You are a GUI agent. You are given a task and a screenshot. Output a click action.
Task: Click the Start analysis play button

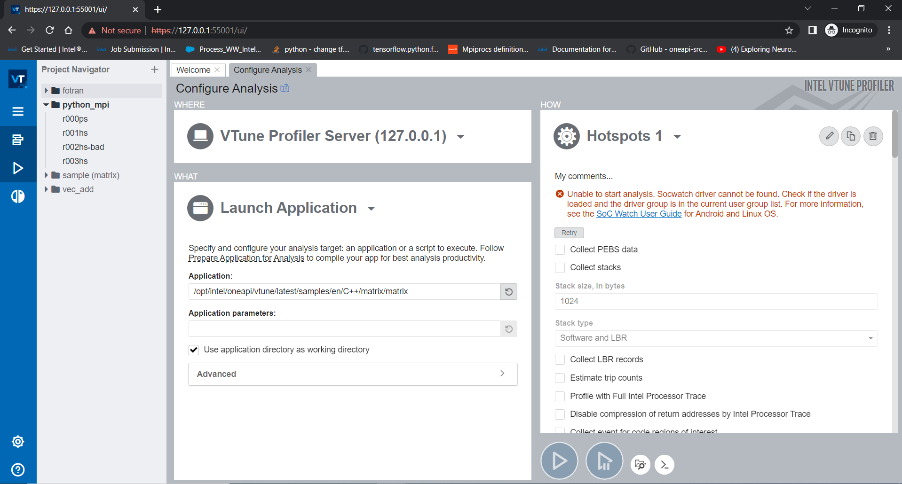(559, 461)
